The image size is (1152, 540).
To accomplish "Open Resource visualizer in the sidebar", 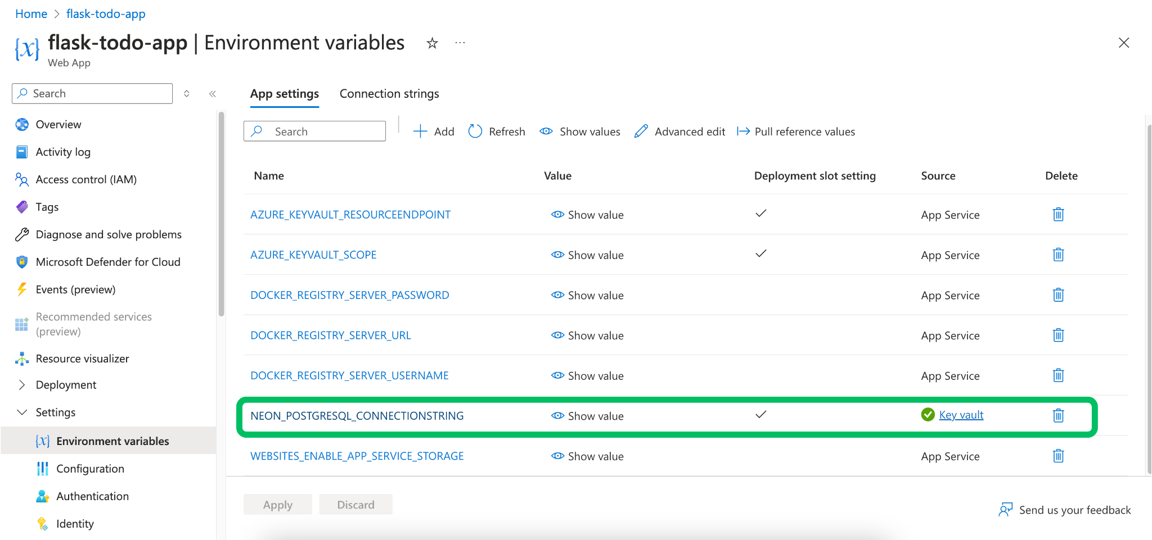I will tap(81, 358).
